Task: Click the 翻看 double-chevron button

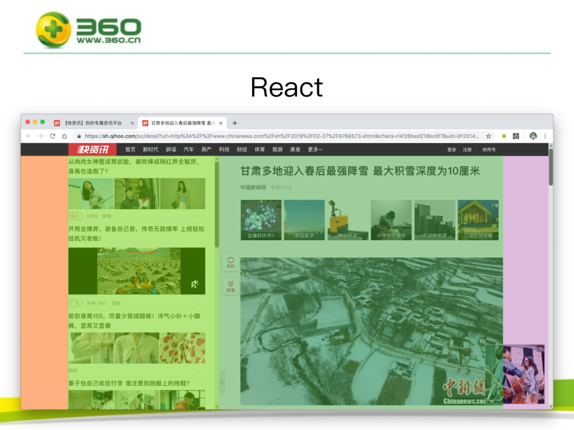Action: 231,286
